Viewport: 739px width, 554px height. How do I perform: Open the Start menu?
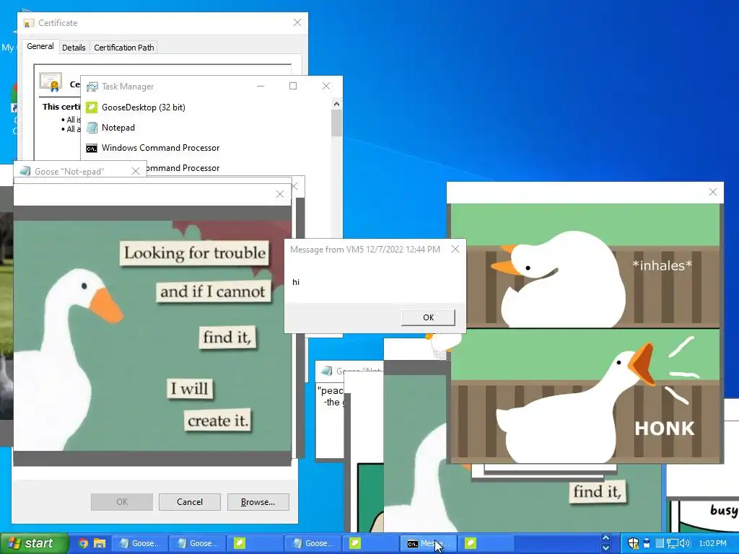point(34,543)
